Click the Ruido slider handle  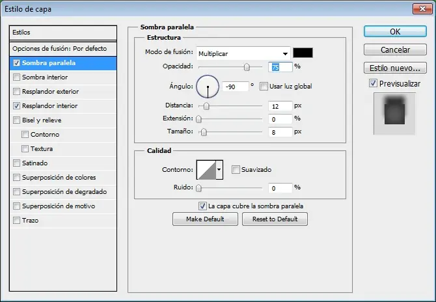[x=198, y=188]
